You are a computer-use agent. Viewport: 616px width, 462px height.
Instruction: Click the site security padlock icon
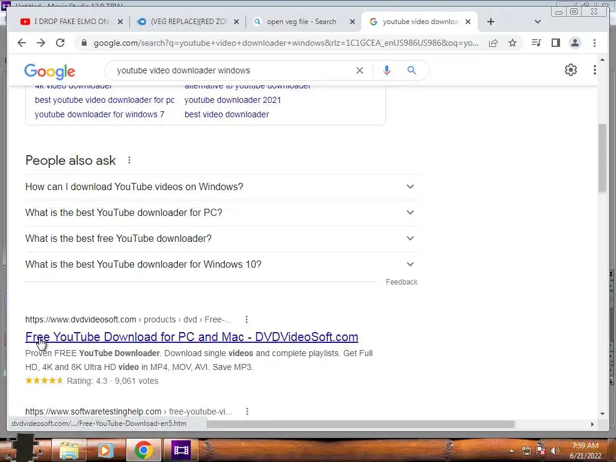(84, 43)
